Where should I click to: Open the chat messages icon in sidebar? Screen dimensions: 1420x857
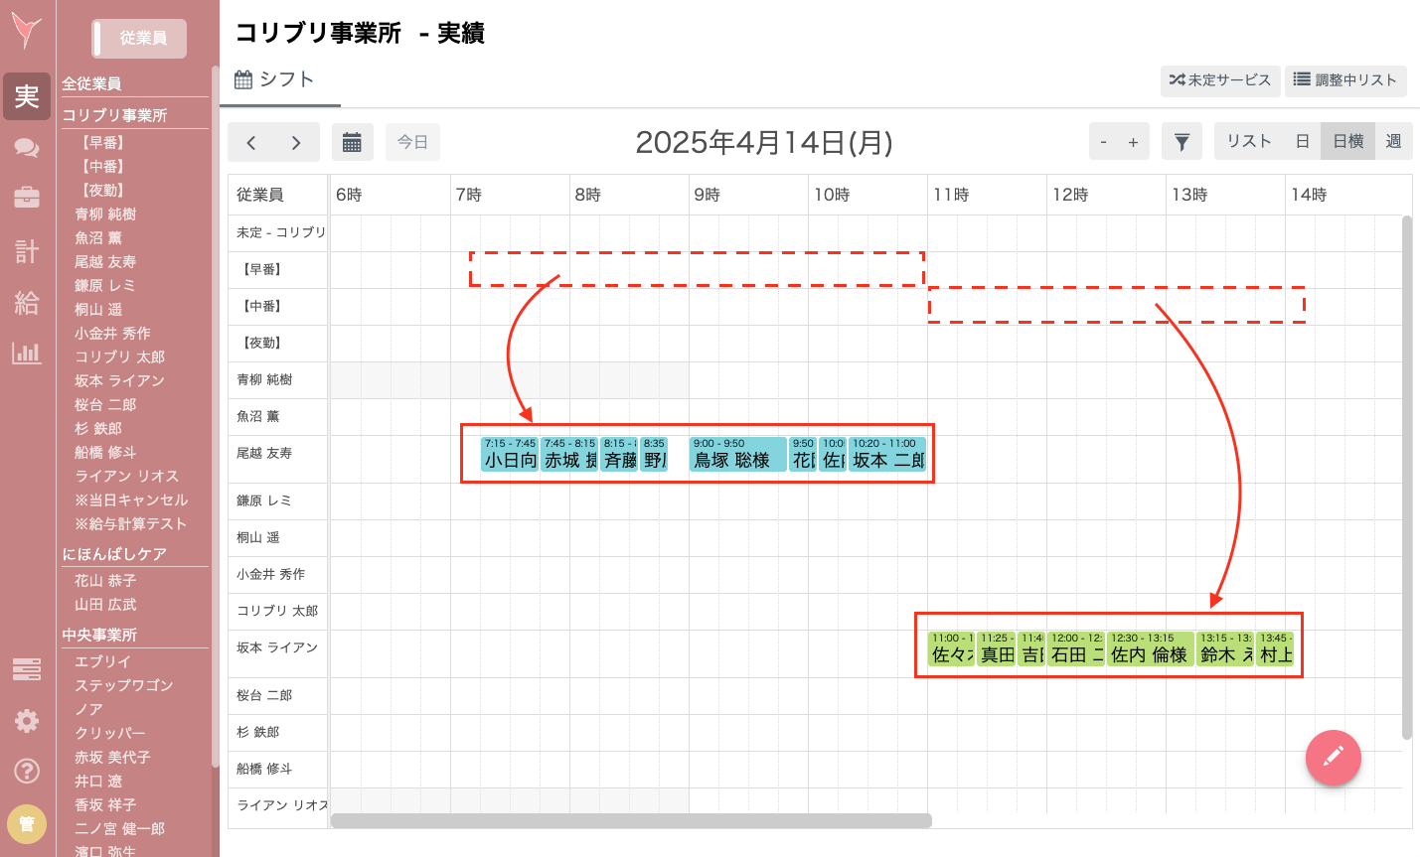(26, 147)
